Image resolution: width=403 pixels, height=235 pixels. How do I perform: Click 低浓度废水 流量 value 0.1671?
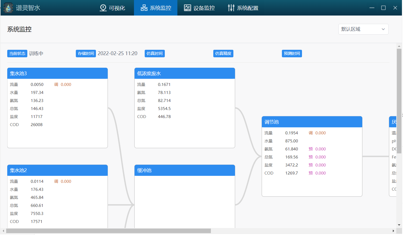164,85
